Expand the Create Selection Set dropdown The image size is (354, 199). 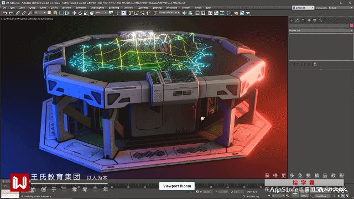click(x=169, y=13)
